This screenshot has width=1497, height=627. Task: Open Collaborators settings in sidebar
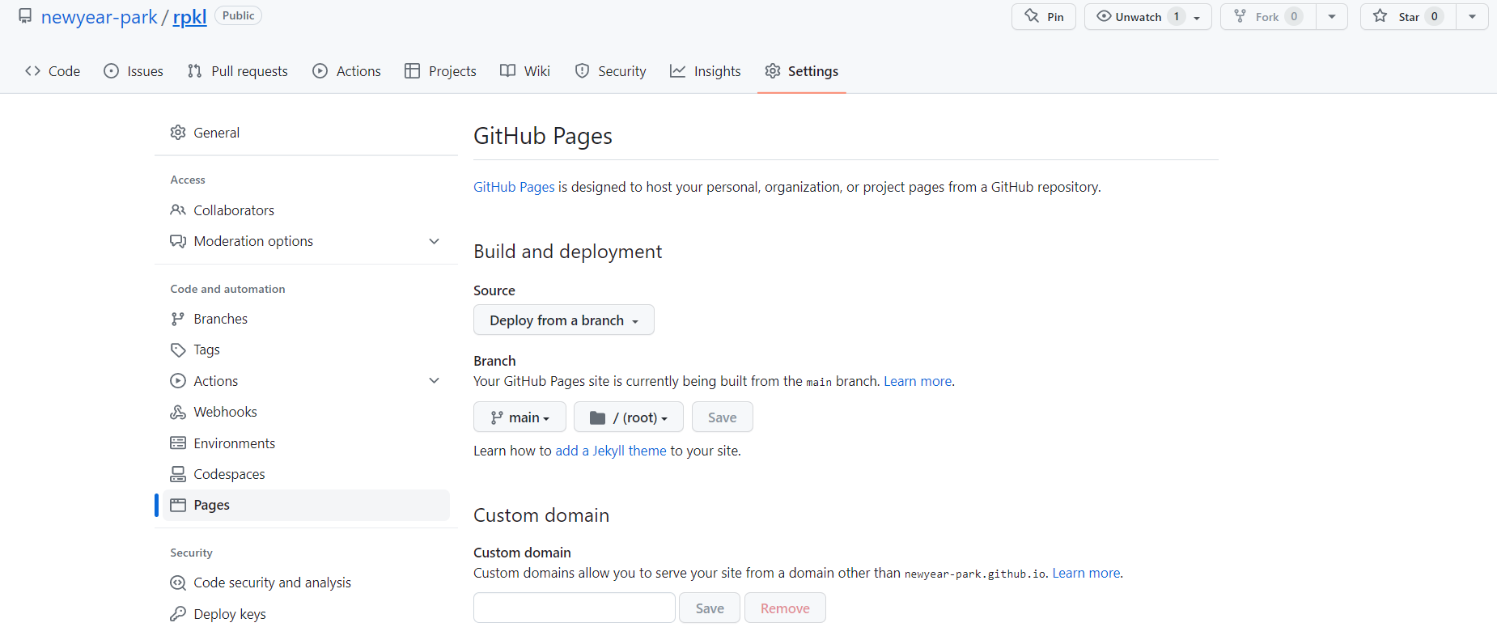point(306,210)
